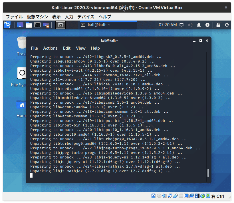Click the line "Unpacking libwacom-common (1.6-1)"
The width and height of the screenshot is (234, 203).
pyautogui.click(x=87, y=116)
